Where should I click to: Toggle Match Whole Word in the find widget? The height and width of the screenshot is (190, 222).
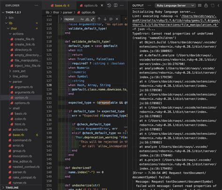click(87, 19)
